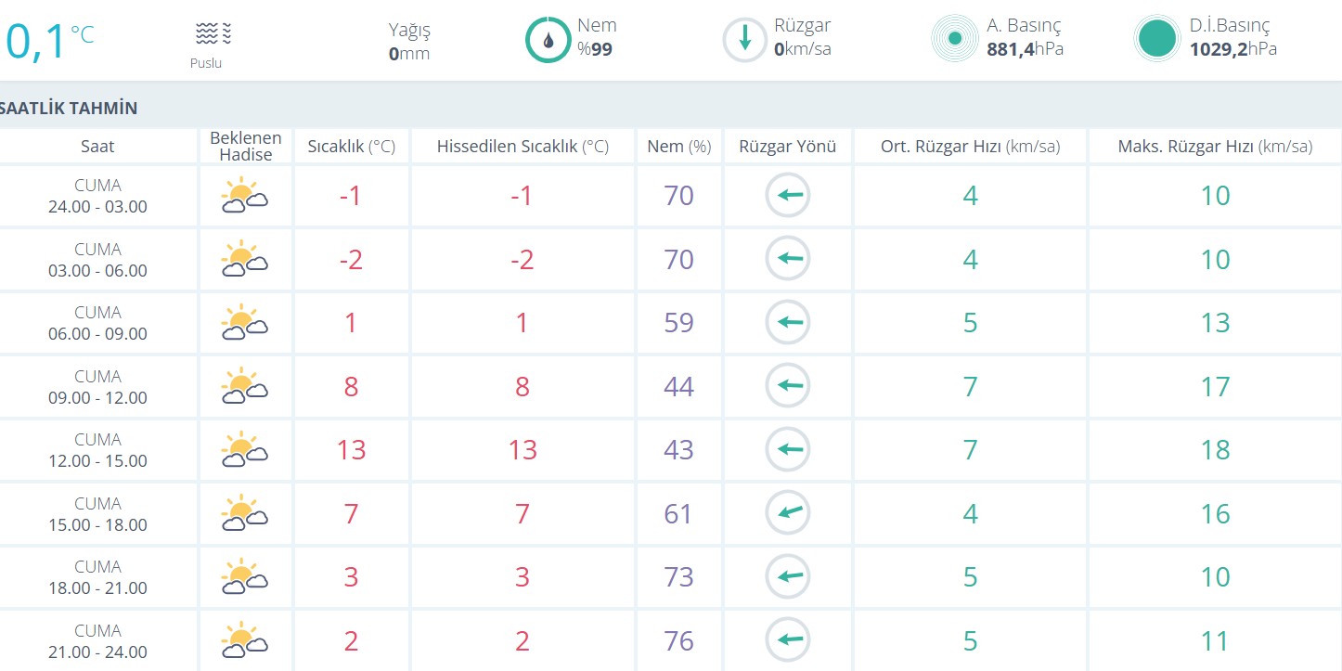This screenshot has height=671, width=1342.
Task: Click wind arrow icon for 15.00 - 18.00 row
Action: pos(788,513)
